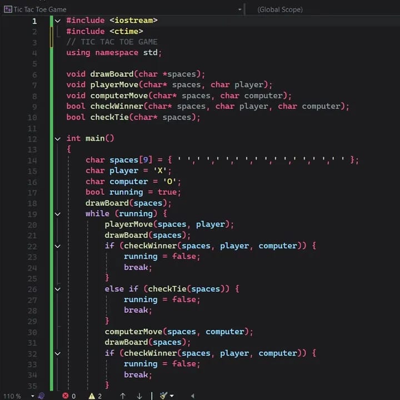Click the horizontal scroll left arrow

pyautogui.click(x=192, y=396)
